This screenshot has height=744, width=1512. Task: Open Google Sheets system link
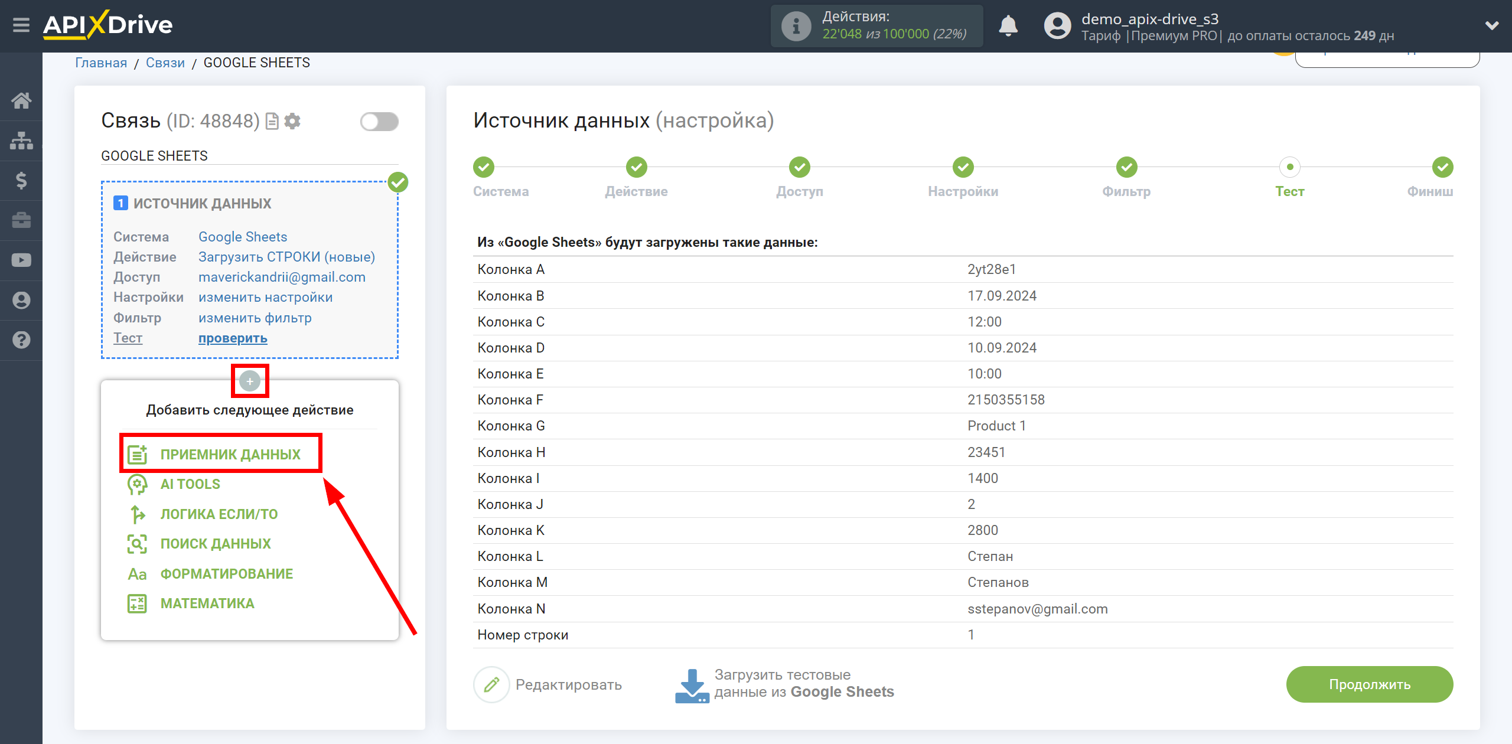click(x=243, y=237)
